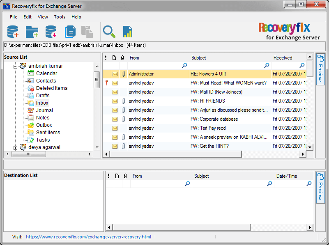This screenshot has height=245, width=329.
Task: Click email list horizontal scrollbar right arrow
Action: [x=303, y=154]
